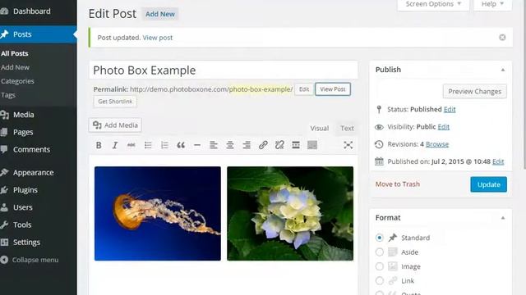Screen dimensions: 526x295
Task: Open Posts menu in the sidebar
Action: (39, 34)
